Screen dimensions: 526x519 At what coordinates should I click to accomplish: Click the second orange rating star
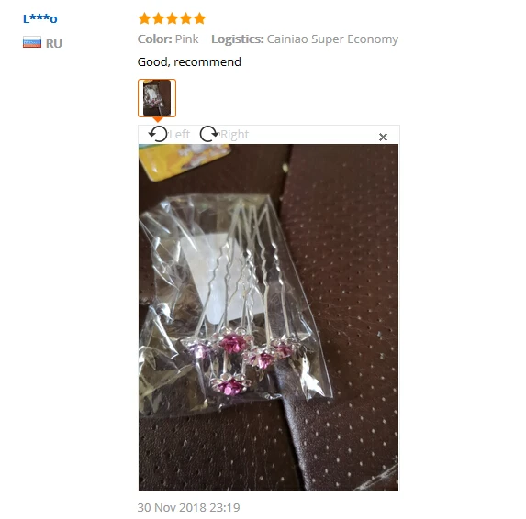coord(158,18)
